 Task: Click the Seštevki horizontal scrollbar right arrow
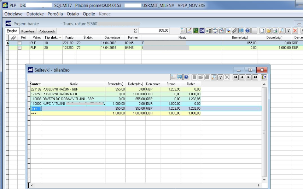tap(258, 185)
